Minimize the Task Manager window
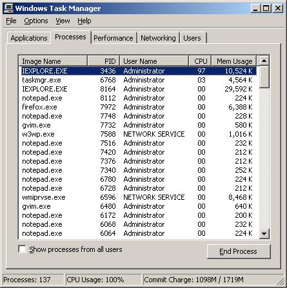The width and height of the screenshot is (287, 288). (255, 8)
